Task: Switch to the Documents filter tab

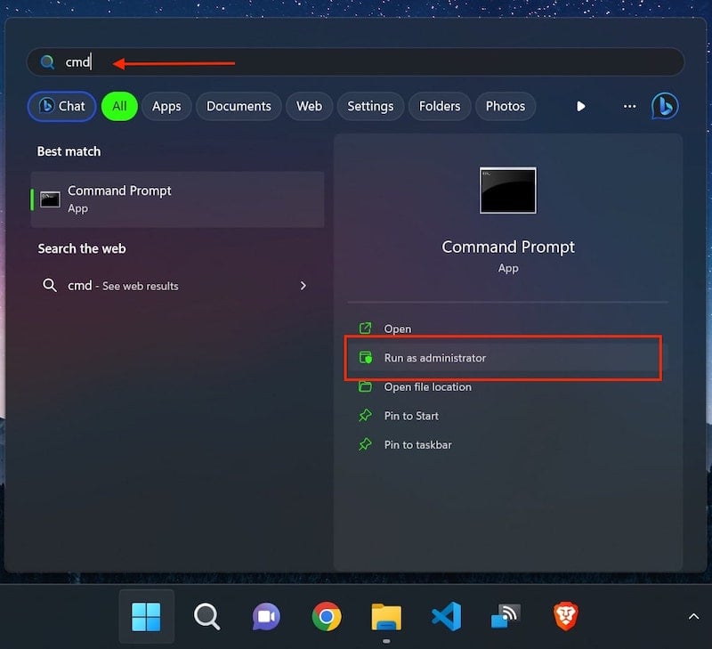Action: pyautogui.click(x=239, y=106)
